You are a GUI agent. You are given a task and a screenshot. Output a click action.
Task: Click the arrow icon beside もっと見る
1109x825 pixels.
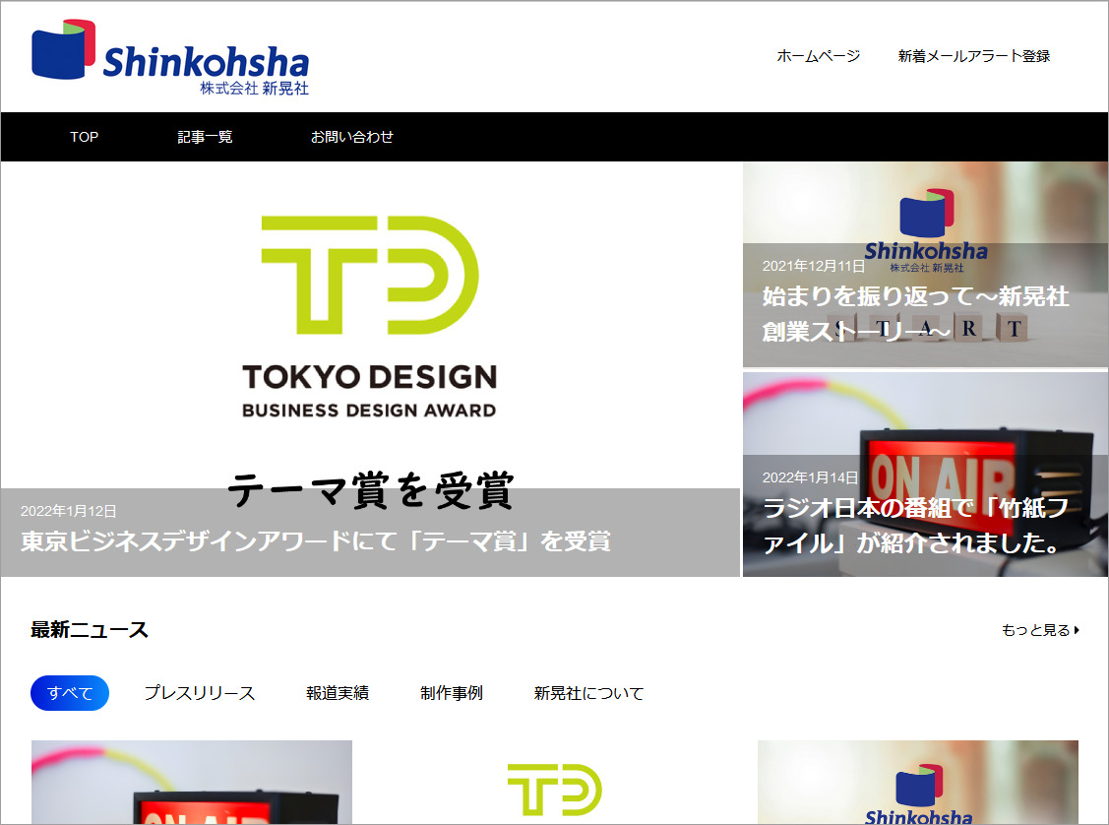click(x=1077, y=630)
